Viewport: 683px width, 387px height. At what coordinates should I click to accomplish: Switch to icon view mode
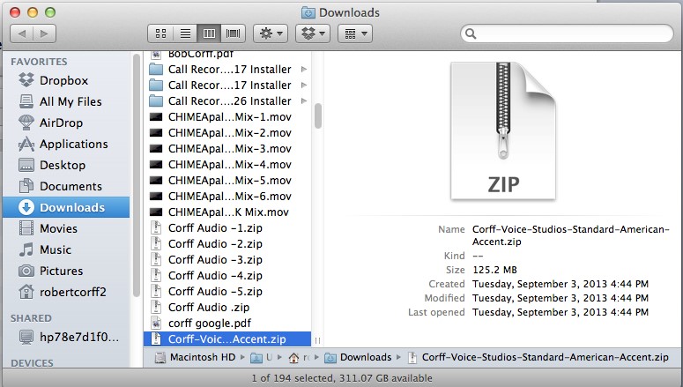[x=161, y=33]
